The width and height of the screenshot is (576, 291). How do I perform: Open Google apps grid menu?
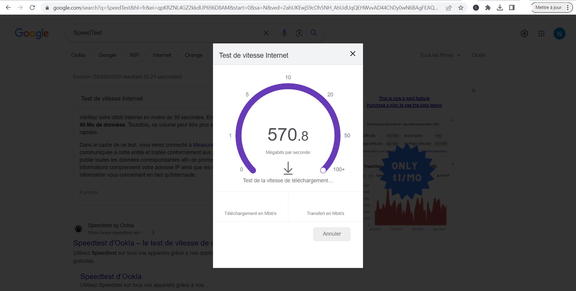(x=541, y=34)
